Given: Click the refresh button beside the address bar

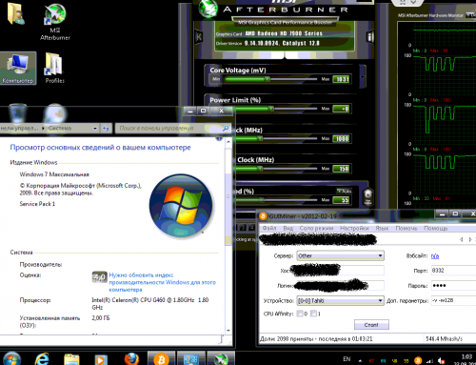Looking at the screenshot, I should pos(106,129).
